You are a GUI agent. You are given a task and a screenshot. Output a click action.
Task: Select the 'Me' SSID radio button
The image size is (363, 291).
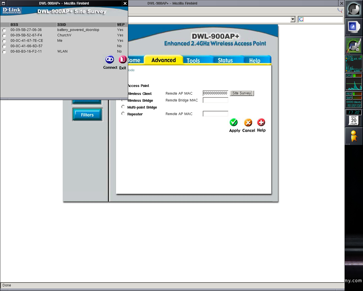tap(4, 41)
